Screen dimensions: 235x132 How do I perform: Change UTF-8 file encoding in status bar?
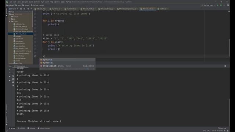click(214, 131)
